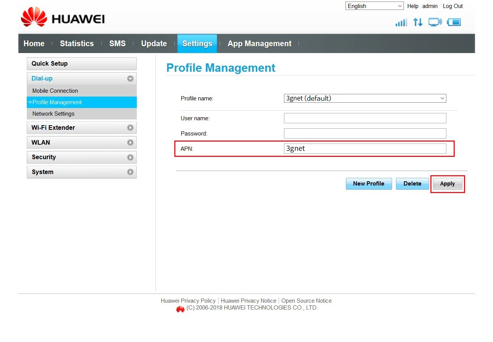Open the Huawei Privacy Notice link
This screenshot has height=342, width=493.
pyautogui.click(x=248, y=301)
